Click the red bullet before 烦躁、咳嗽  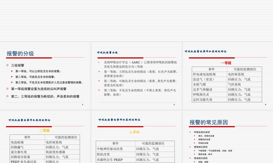[x=194, y=162]
